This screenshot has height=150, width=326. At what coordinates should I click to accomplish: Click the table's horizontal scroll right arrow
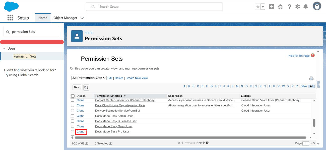[x=310, y=137]
